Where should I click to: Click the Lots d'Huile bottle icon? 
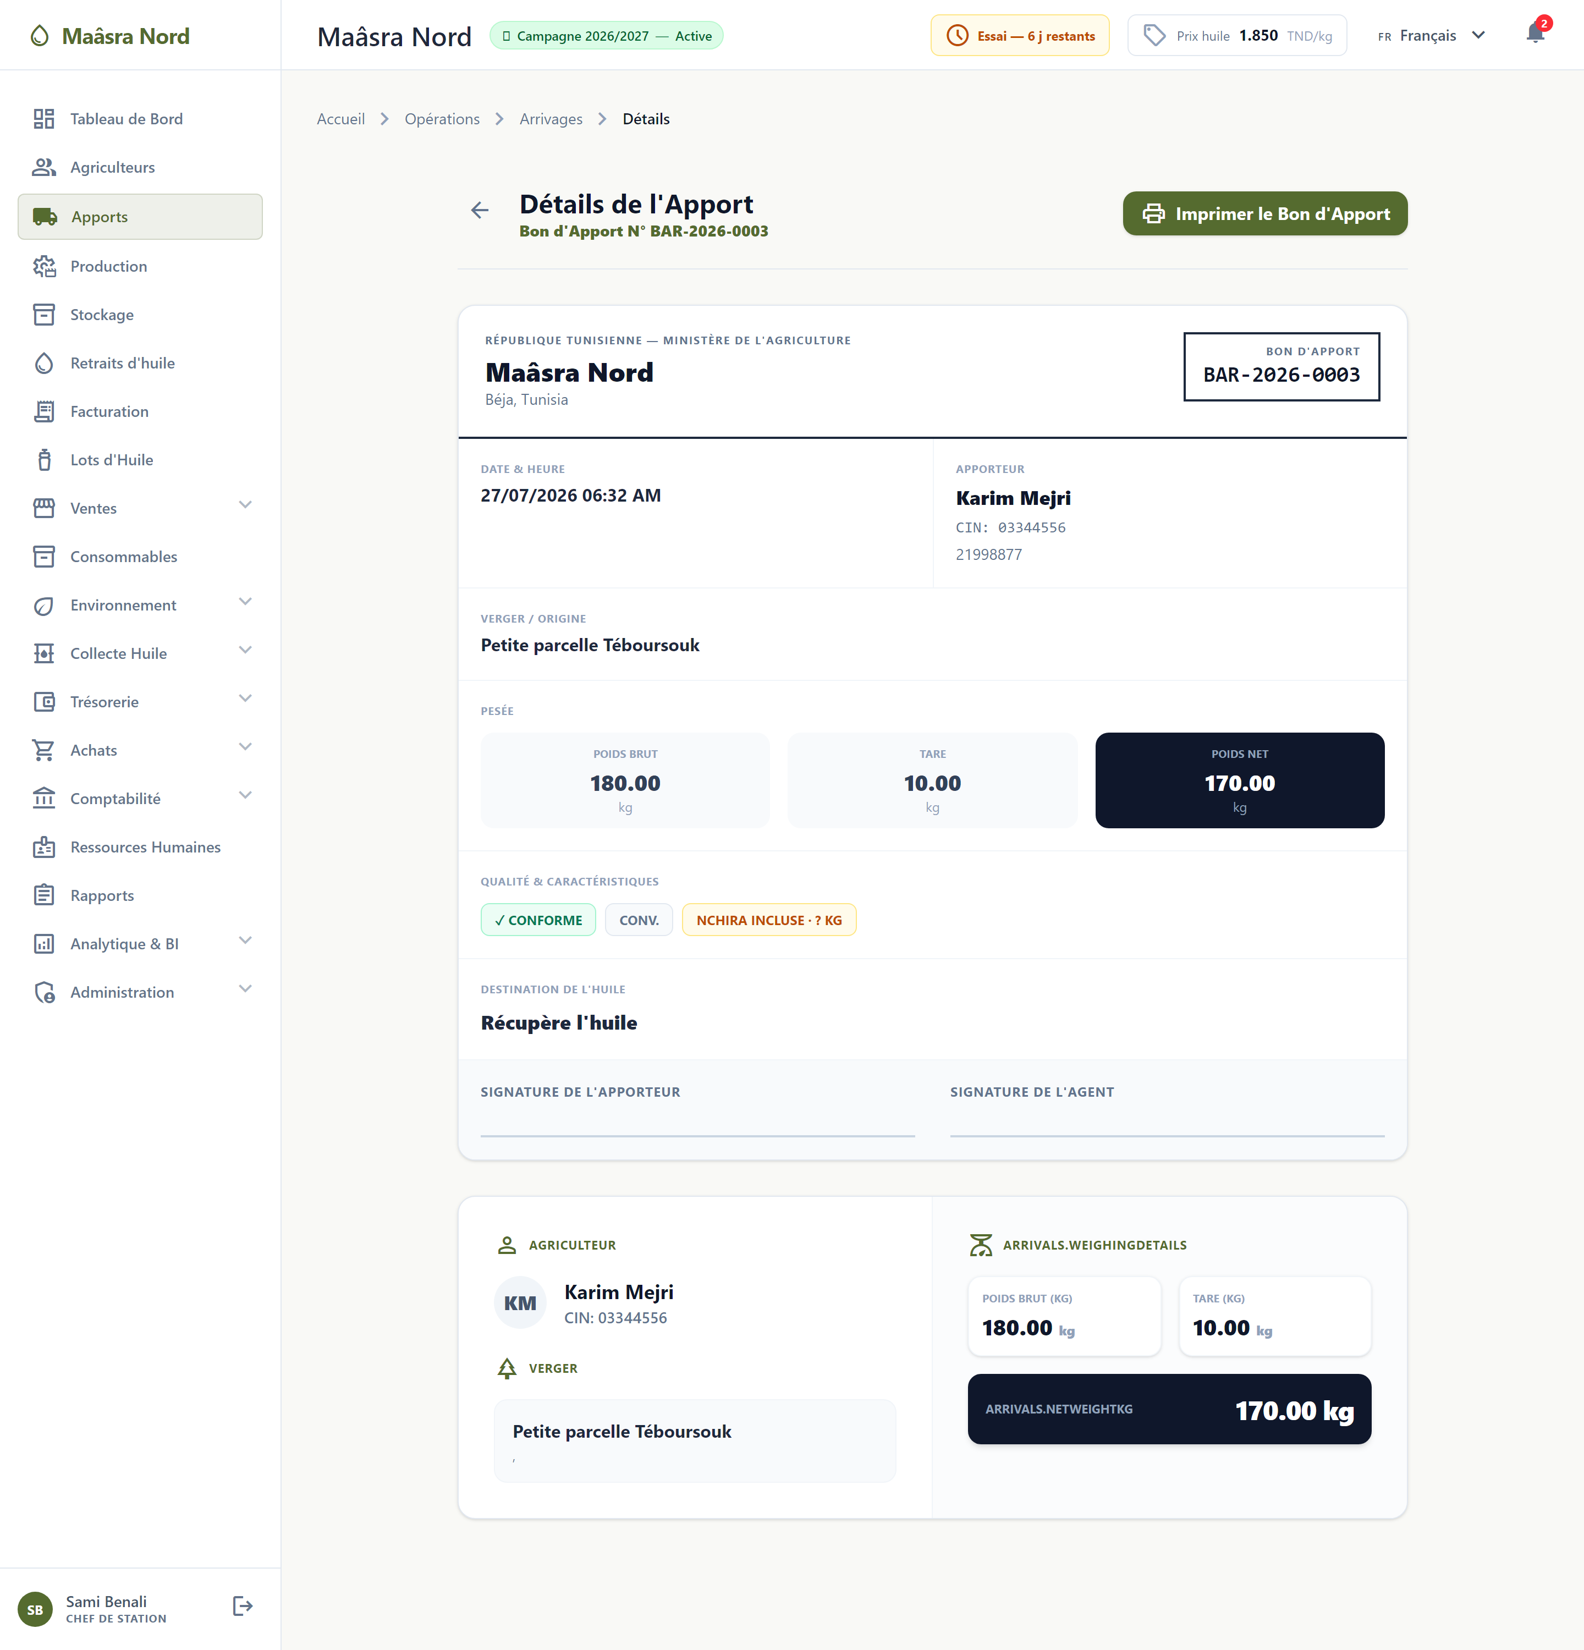pos(44,460)
